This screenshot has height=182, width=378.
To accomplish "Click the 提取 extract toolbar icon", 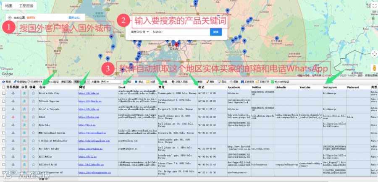I will 231,82.
